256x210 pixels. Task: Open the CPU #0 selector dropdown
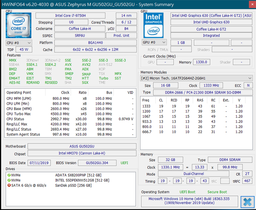(19, 43)
